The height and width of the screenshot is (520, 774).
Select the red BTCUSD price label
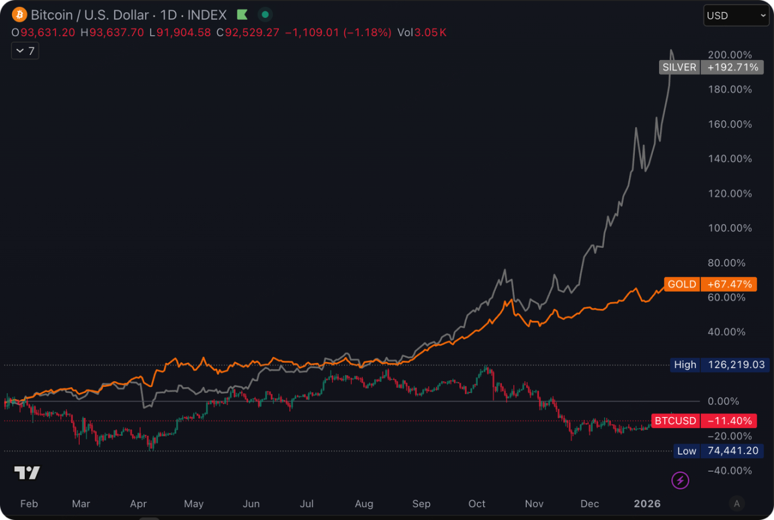(676, 421)
